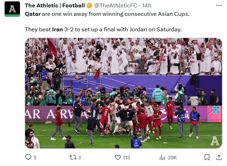Open the repost menu icon
Screen dimensions: 227x166
(72, 157)
